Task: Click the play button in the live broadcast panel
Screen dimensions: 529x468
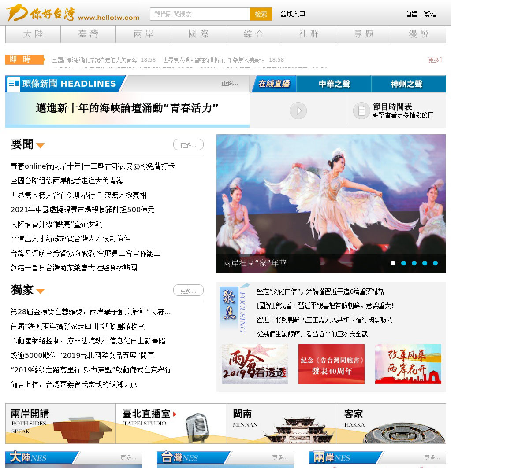Action: click(298, 111)
